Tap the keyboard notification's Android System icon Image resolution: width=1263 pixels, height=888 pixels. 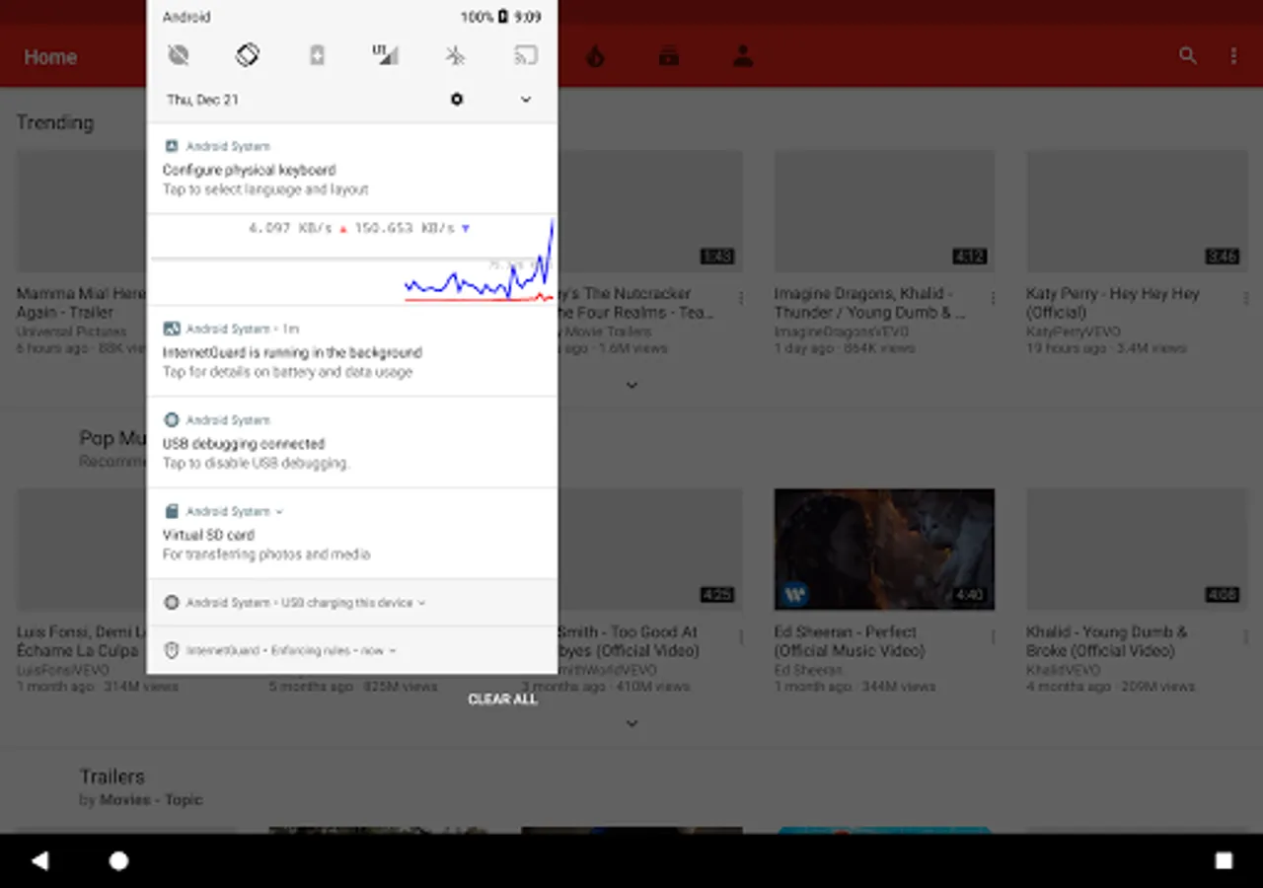click(x=172, y=146)
